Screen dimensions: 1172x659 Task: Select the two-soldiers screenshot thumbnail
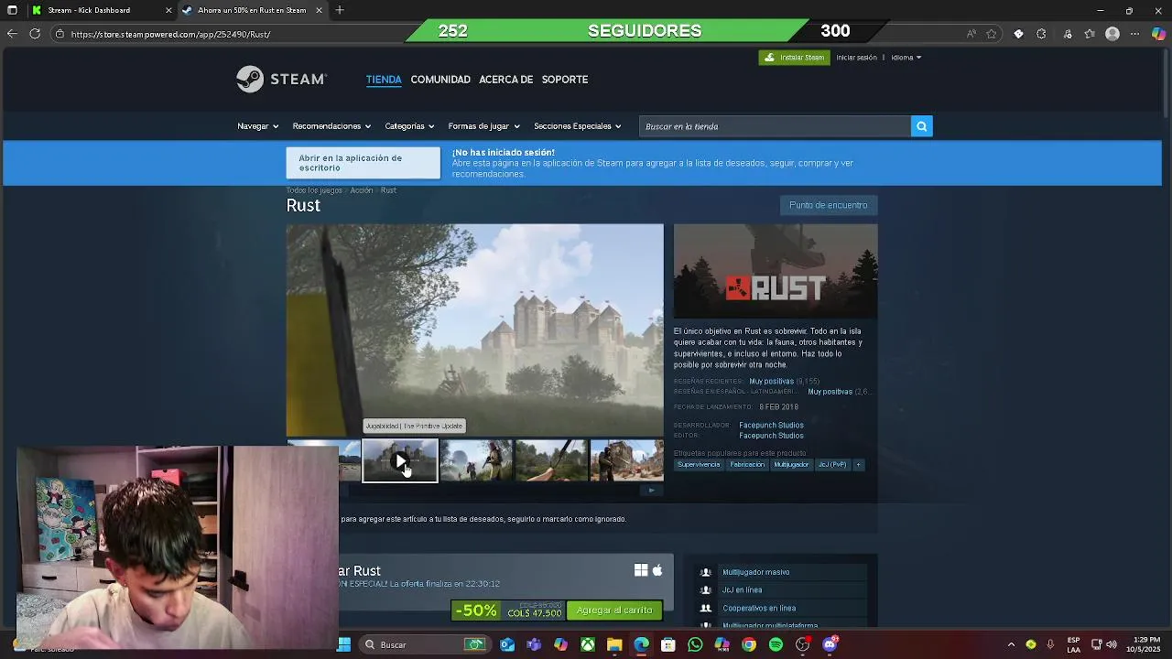(476, 460)
